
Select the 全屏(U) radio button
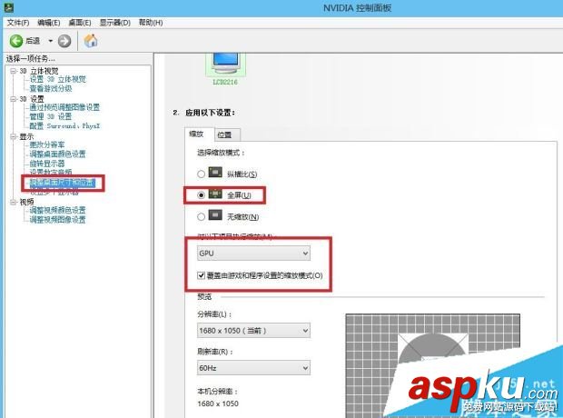pyautogui.click(x=201, y=195)
